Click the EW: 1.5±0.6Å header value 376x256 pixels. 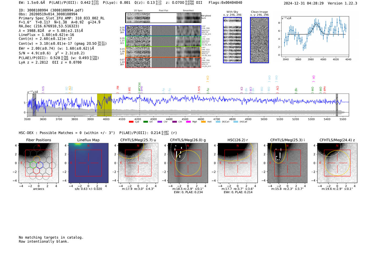pos(32,2)
